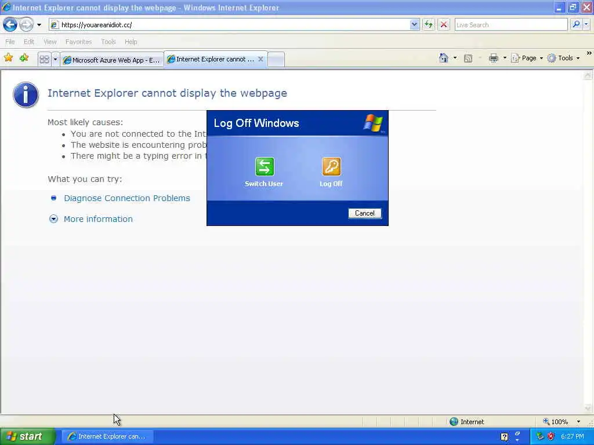Open the Edit menu
The image size is (594, 445).
click(29, 42)
